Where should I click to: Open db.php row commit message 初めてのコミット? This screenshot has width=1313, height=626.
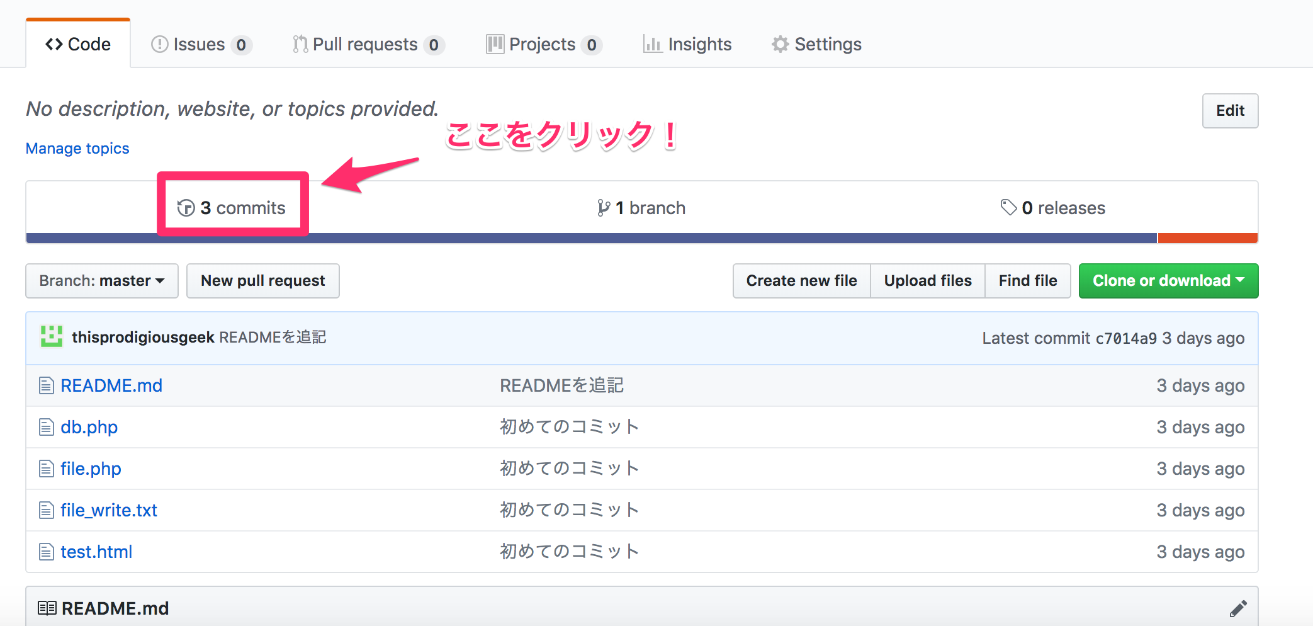(x=569, y=427)
